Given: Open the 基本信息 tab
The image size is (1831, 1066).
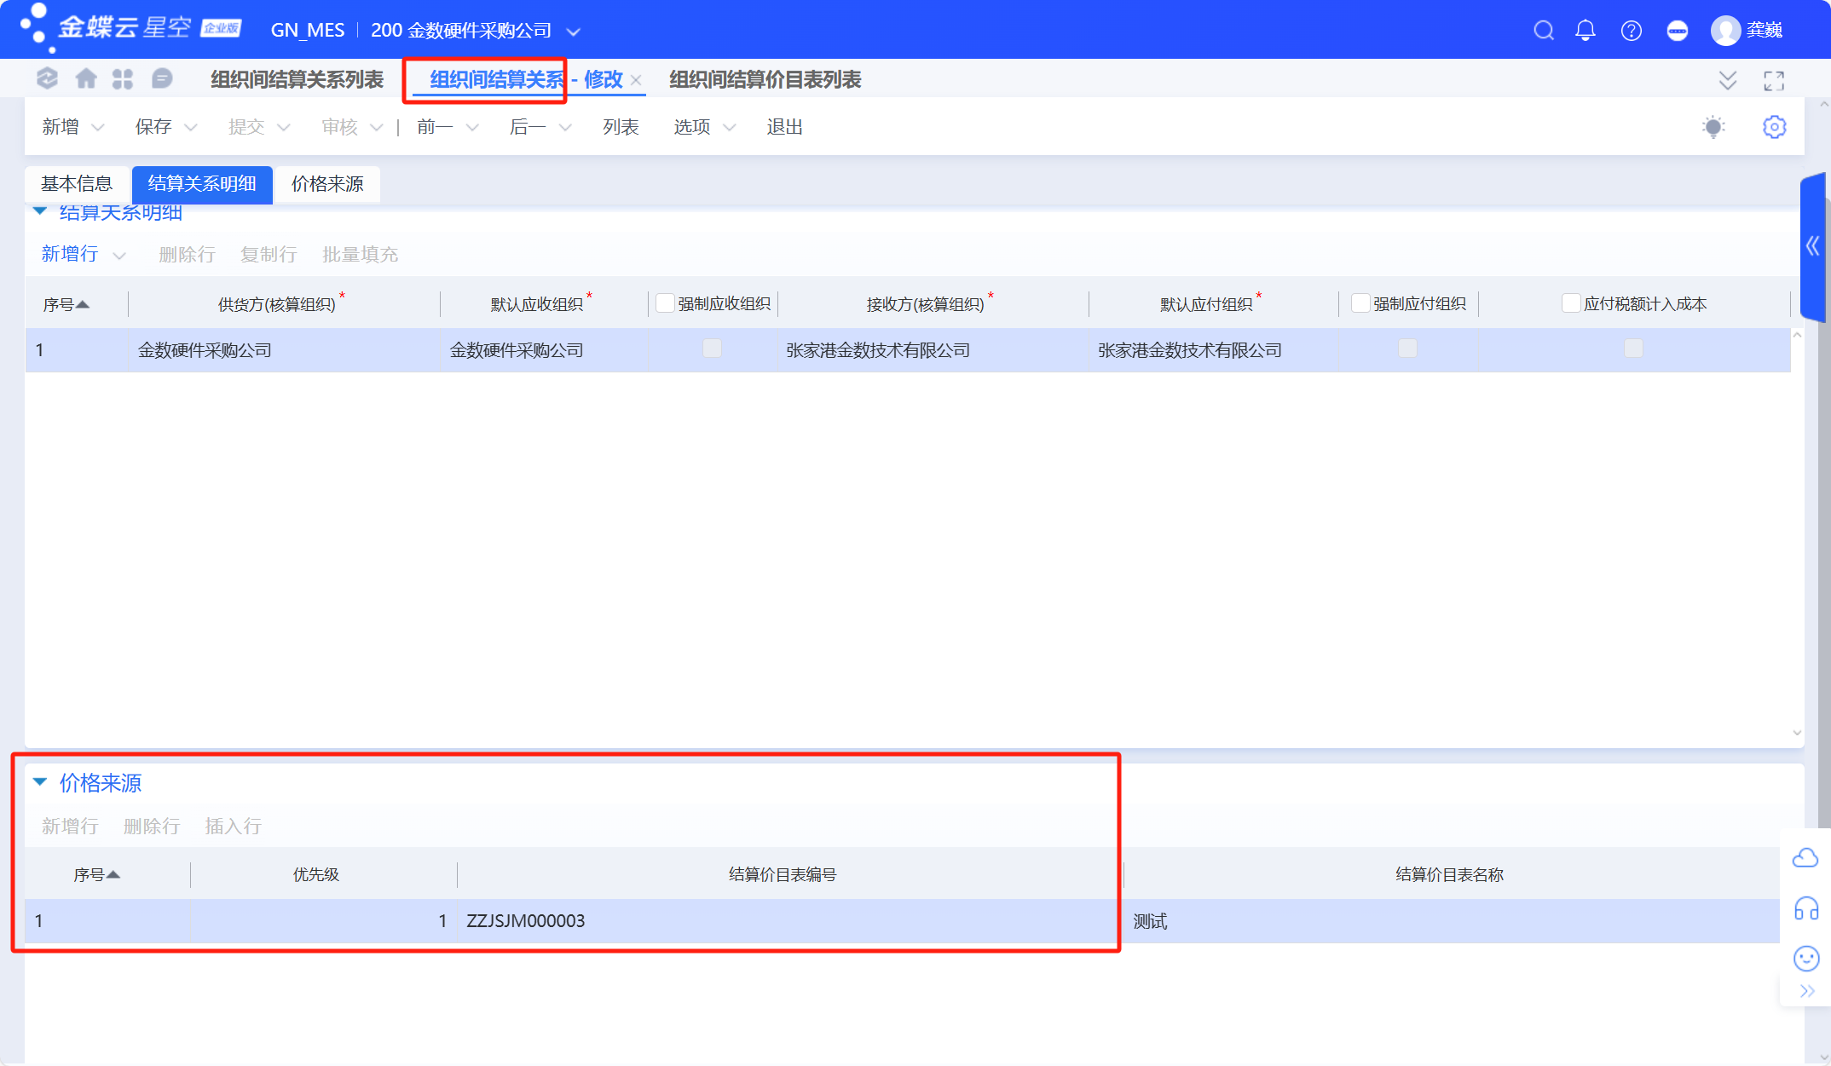Looking at the screenshot, I should pos(77,184).
